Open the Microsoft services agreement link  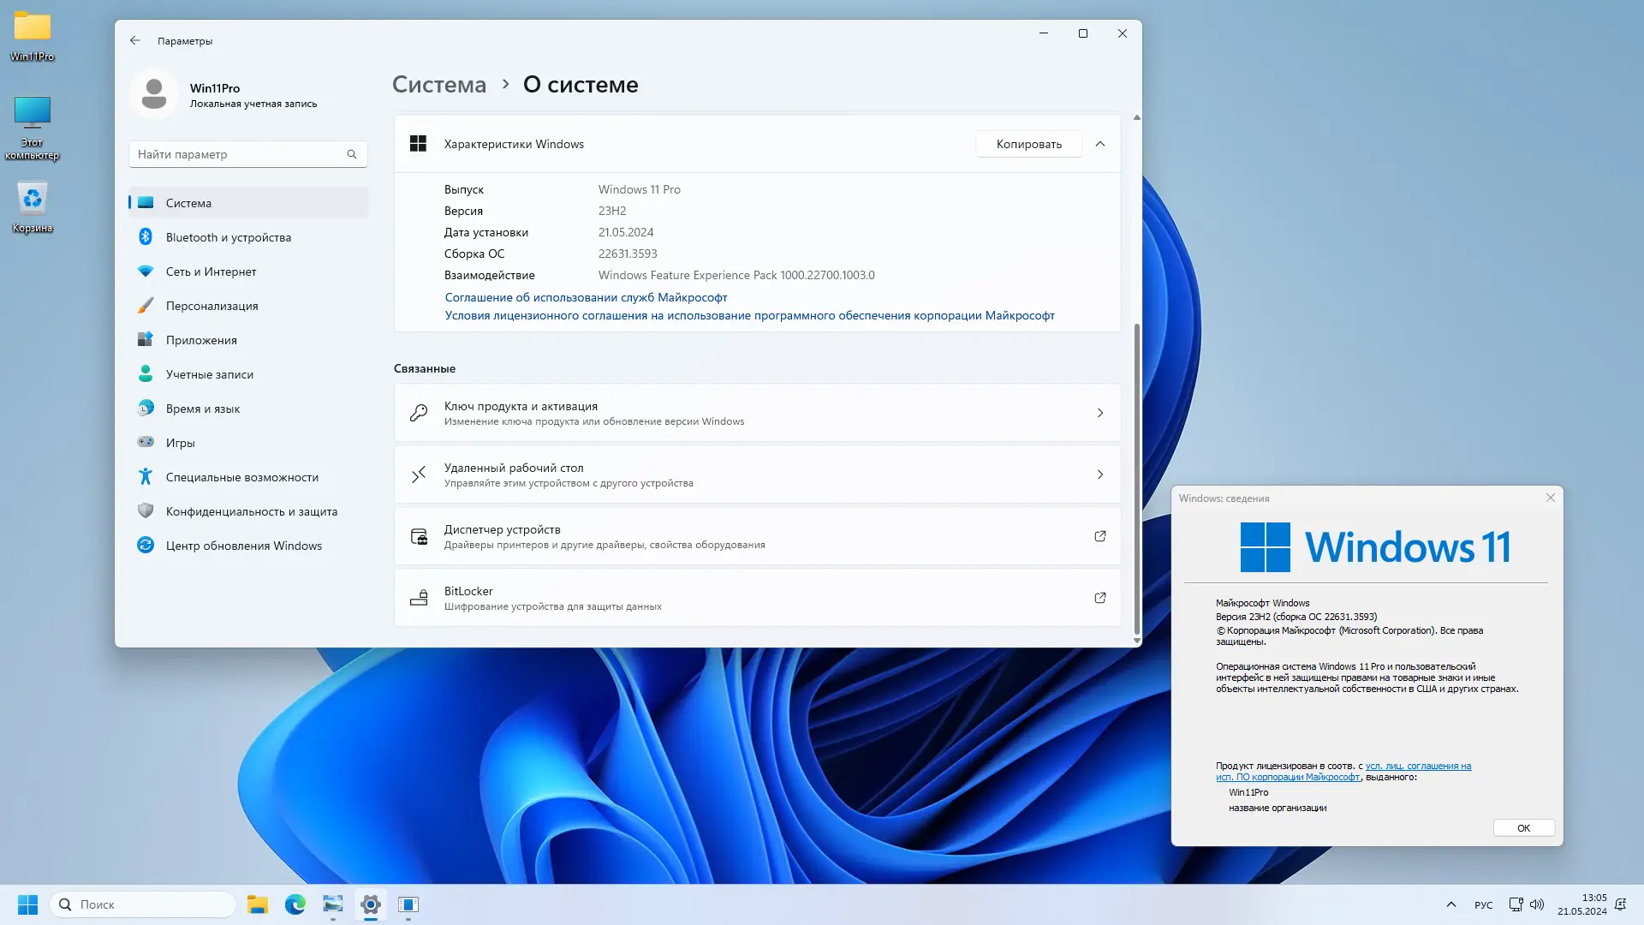(x=586, y=297)
